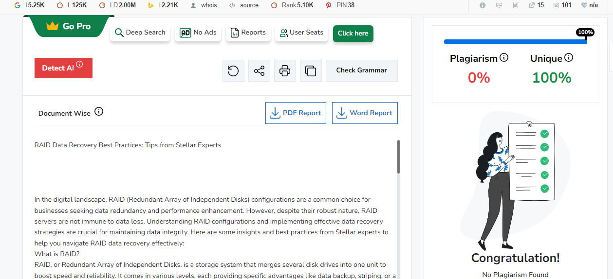This screenshot has height=279, width=613.
Task: Click the Pinterest PIN icon in SEO bar
Action: tap(329, 5)
